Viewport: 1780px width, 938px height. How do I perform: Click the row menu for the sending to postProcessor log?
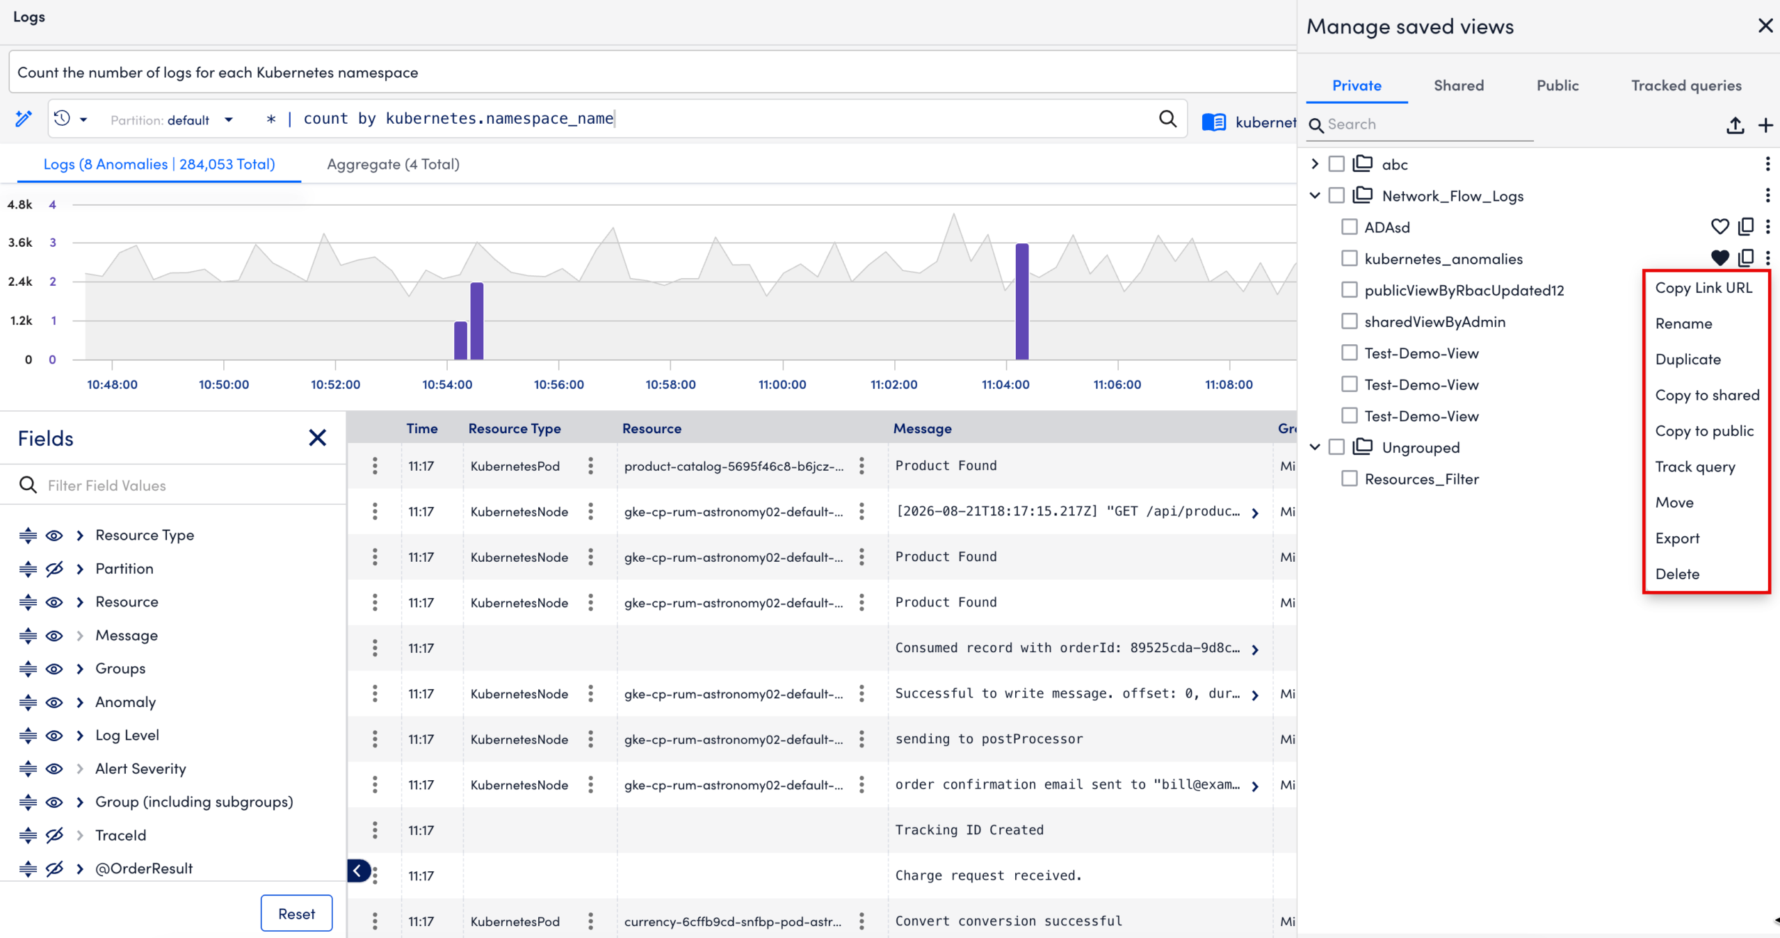(x=375, y=739)
